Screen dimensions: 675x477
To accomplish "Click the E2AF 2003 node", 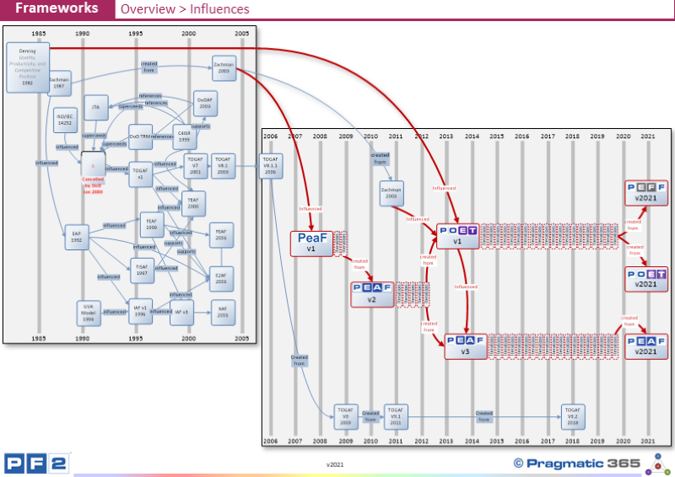I will point(221,279).
